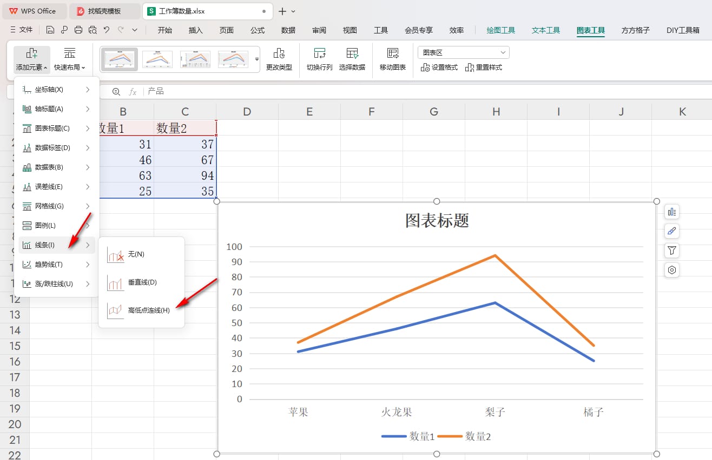This screenshot has height=460, width=712.
Task: Switch to the 审阅 (Review) tab
Action: pos(319,30)
